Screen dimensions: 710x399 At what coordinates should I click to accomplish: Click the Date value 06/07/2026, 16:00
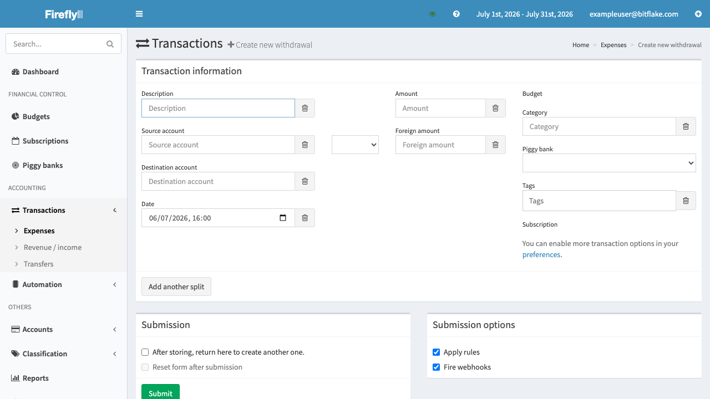(x=180, y=218)
